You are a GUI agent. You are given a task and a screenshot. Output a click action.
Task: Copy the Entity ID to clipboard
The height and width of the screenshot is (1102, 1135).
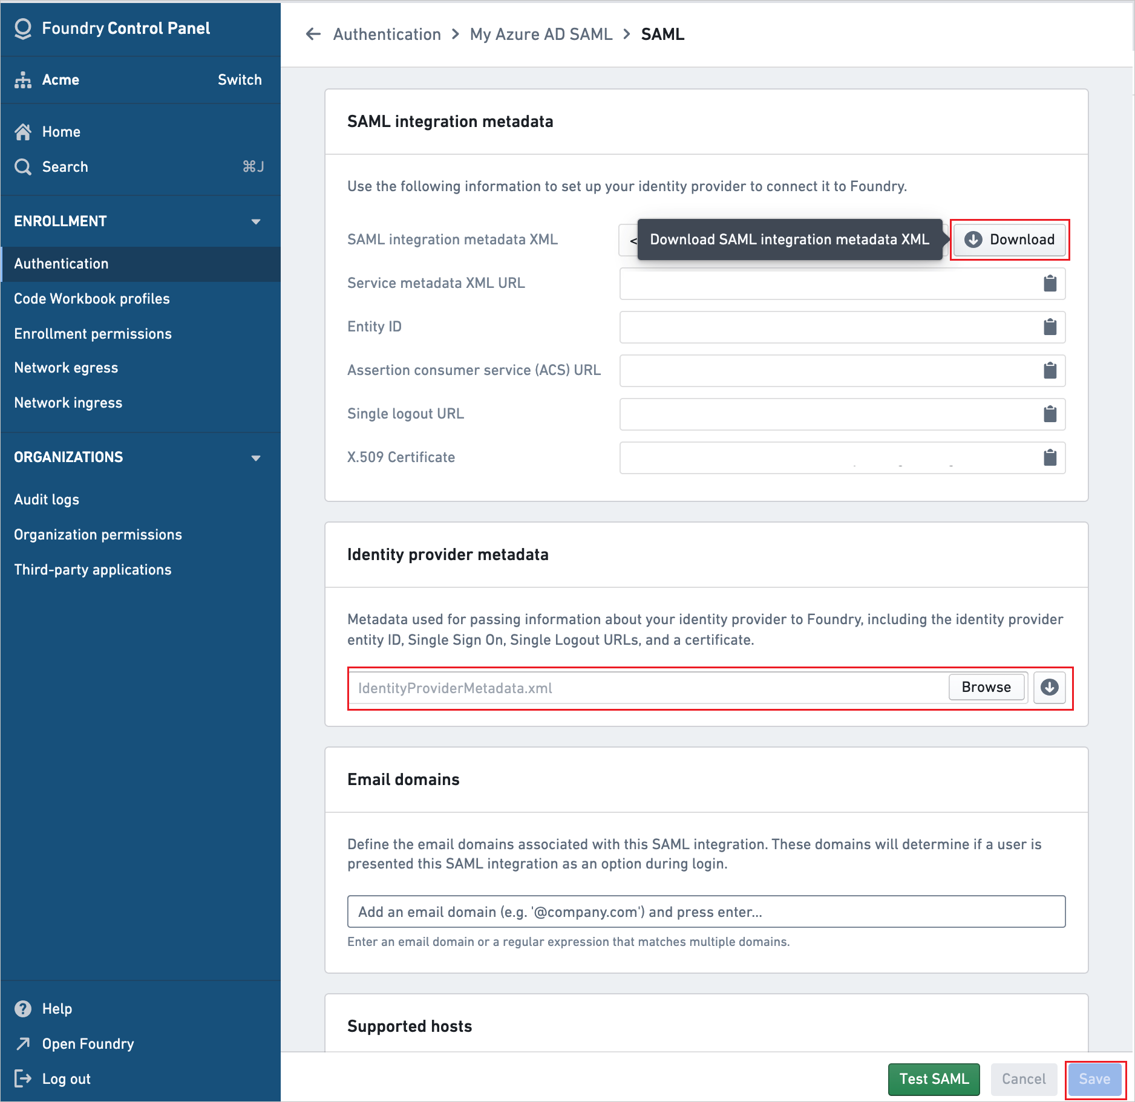click(1050, 327)
